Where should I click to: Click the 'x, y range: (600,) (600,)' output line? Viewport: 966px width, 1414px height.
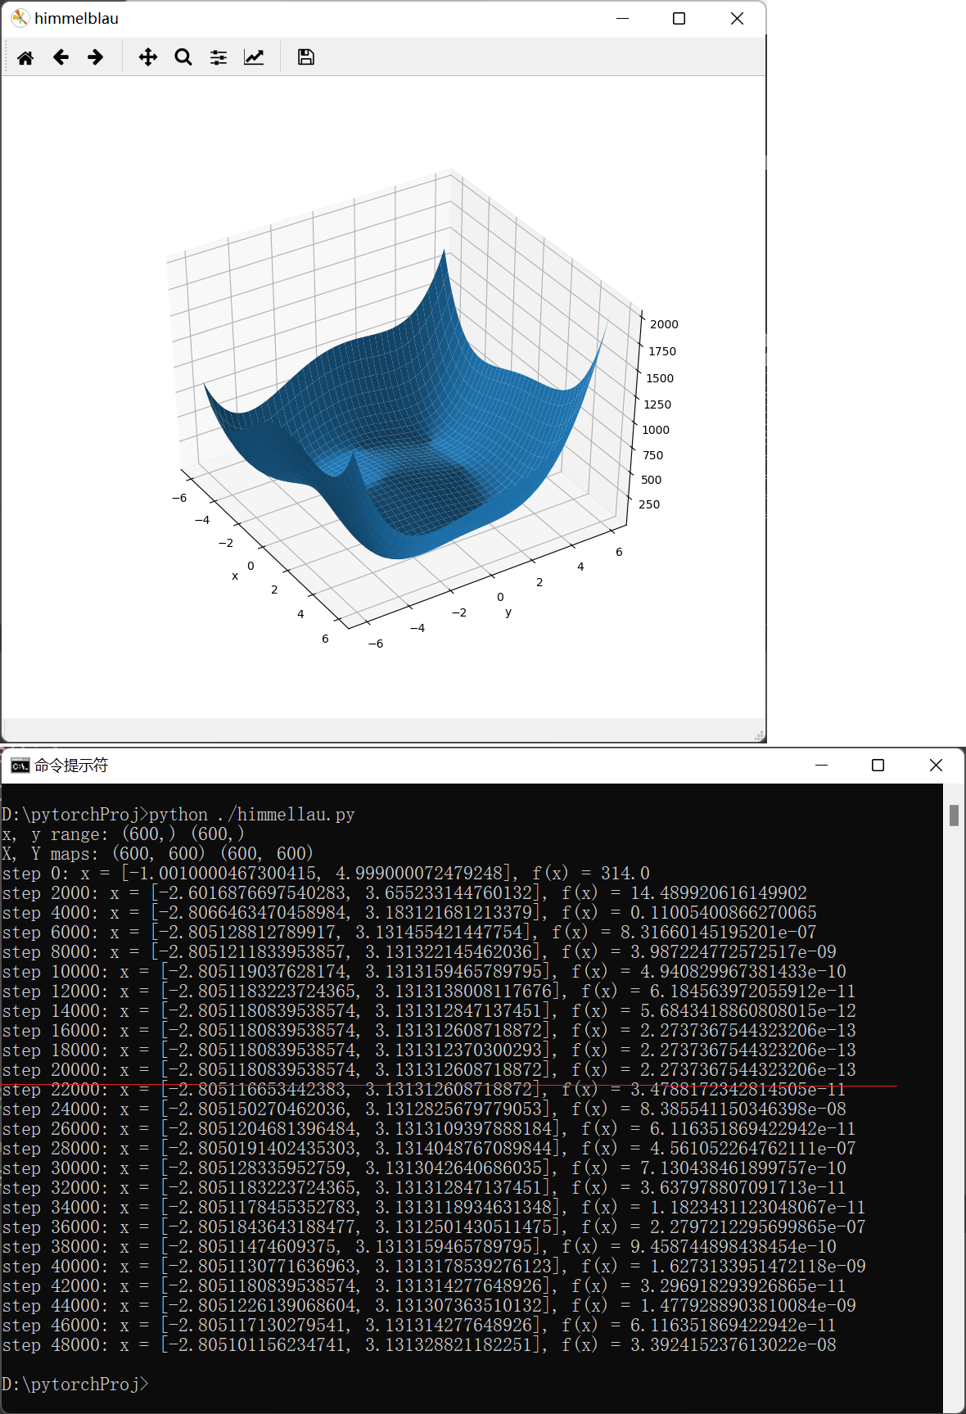coord(123,834)
